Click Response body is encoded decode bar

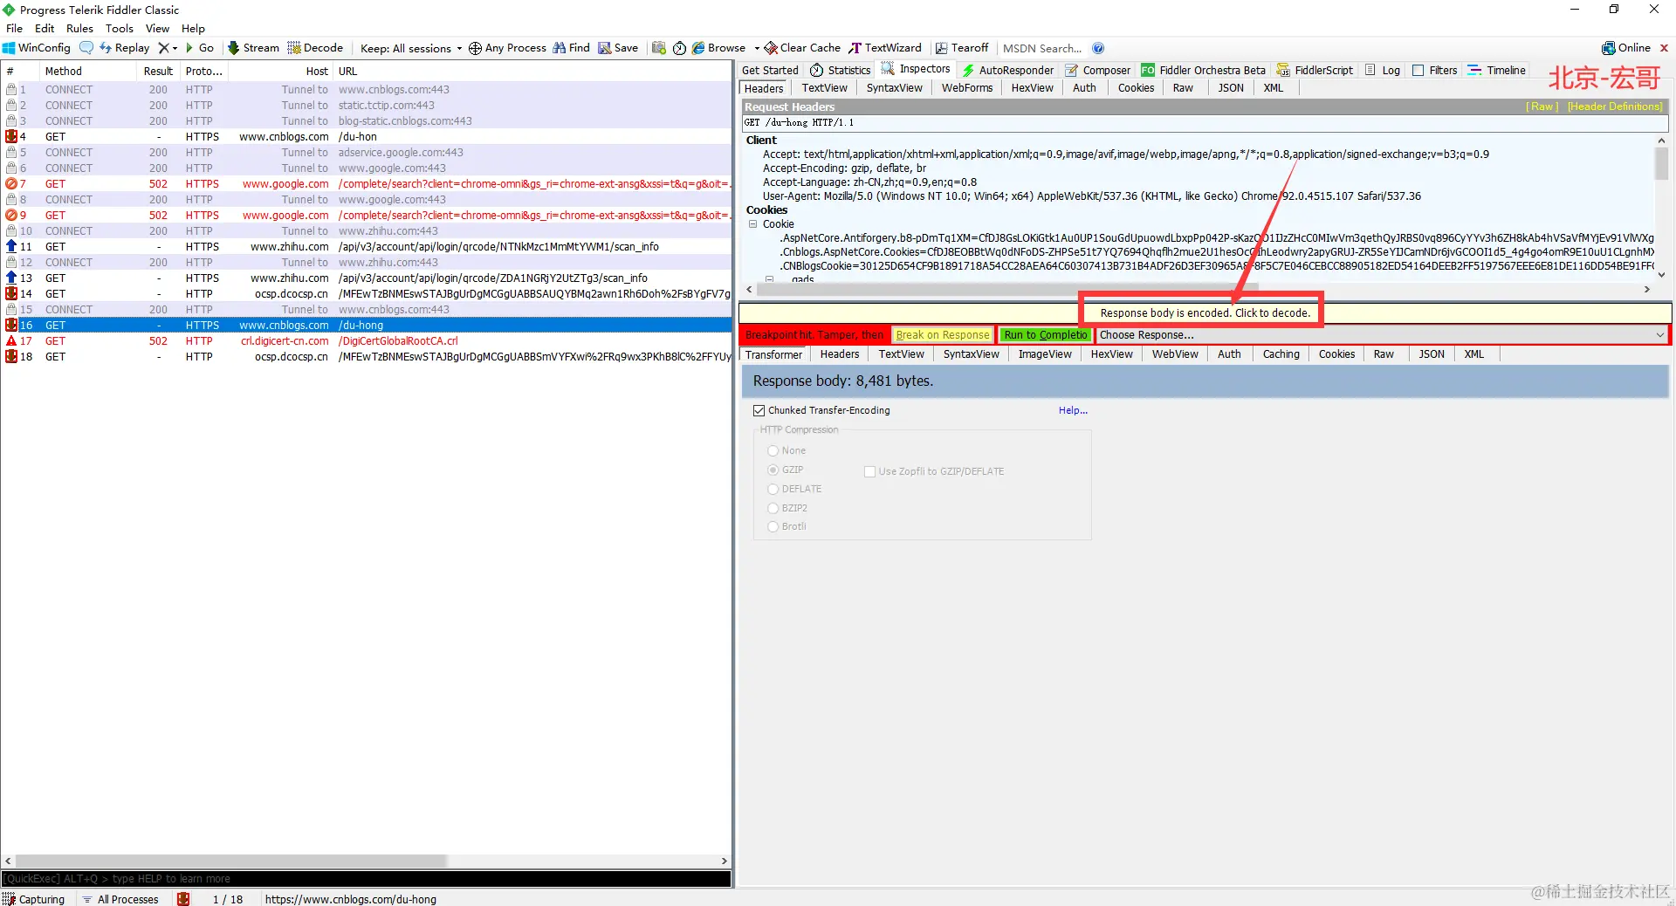[x=1205, y=312]
